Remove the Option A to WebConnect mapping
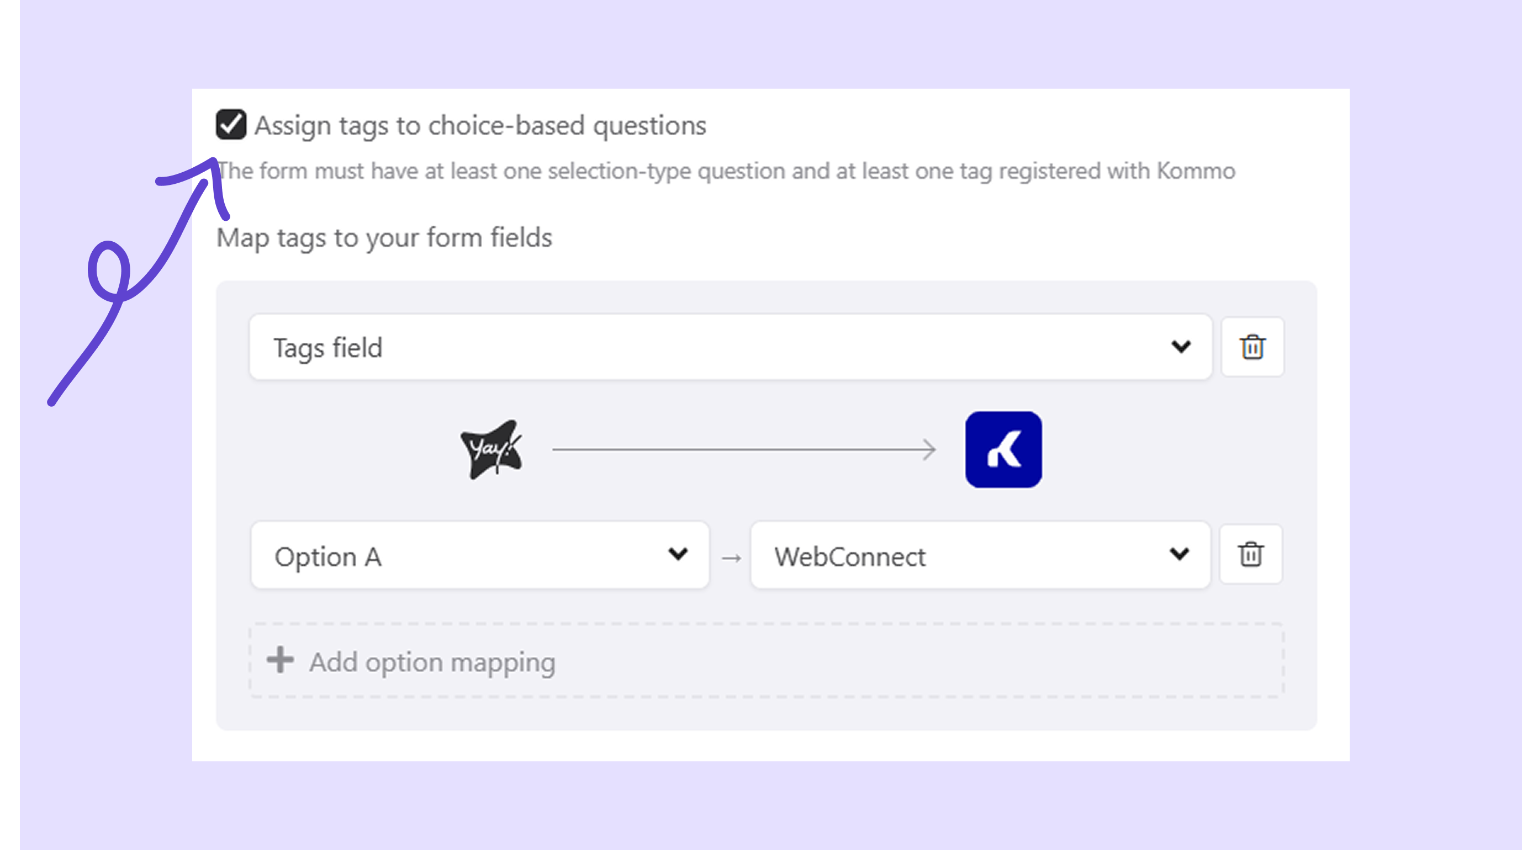Screen dimensions: 1522x850 (x=1250, y=554)
